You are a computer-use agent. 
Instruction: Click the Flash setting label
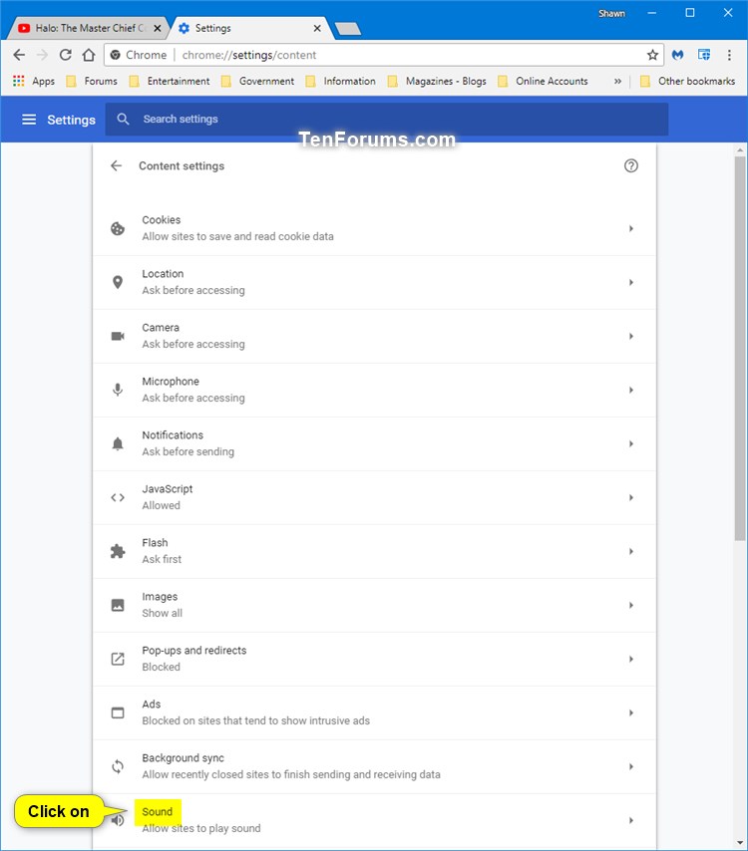pyautogui.click(x=155, y=543)
